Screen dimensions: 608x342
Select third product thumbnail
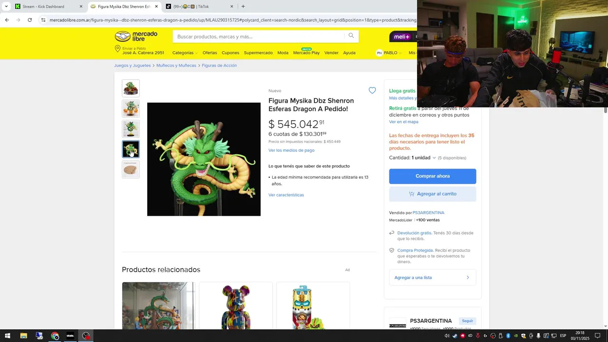tap(131, 129)
